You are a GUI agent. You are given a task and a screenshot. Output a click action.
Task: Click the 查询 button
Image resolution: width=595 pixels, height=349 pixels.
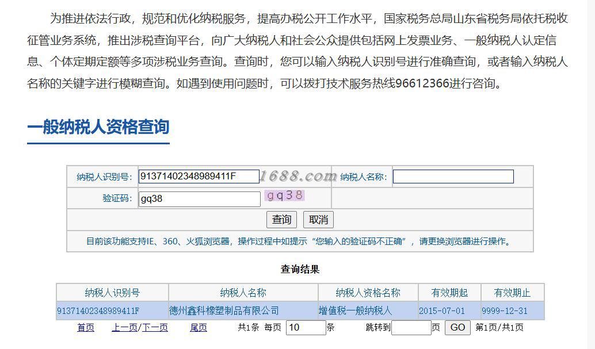(x=281, y=220)
